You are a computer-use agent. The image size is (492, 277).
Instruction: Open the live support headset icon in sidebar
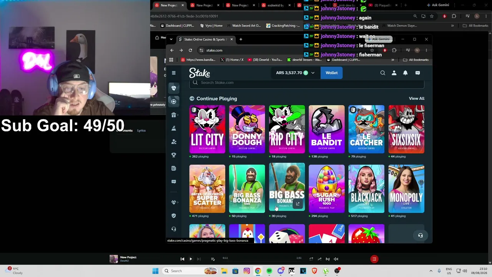[x=174, y=229]
